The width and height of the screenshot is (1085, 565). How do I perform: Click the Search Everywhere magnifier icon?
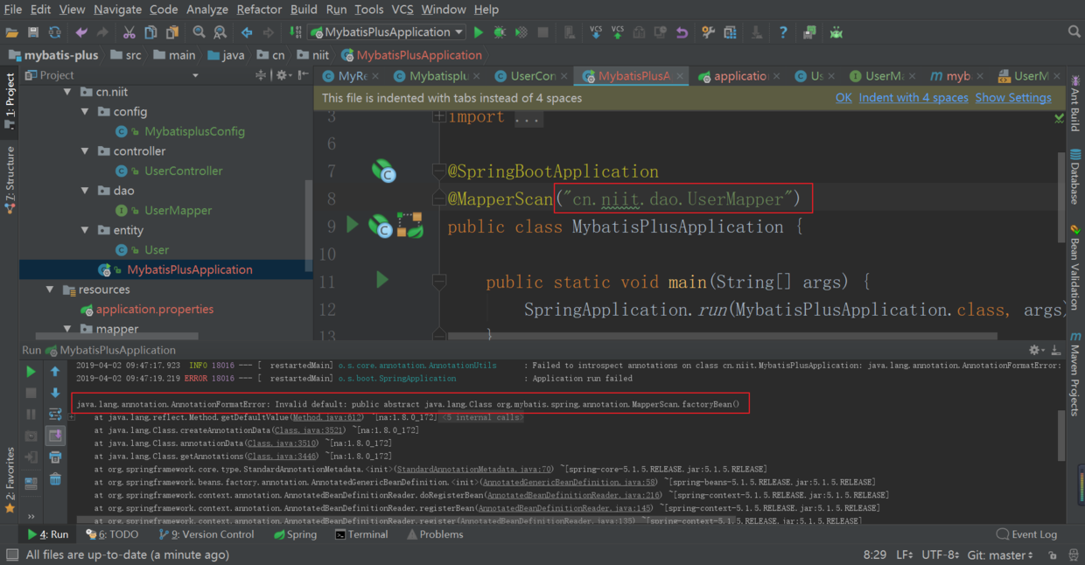click(1074, 32)
